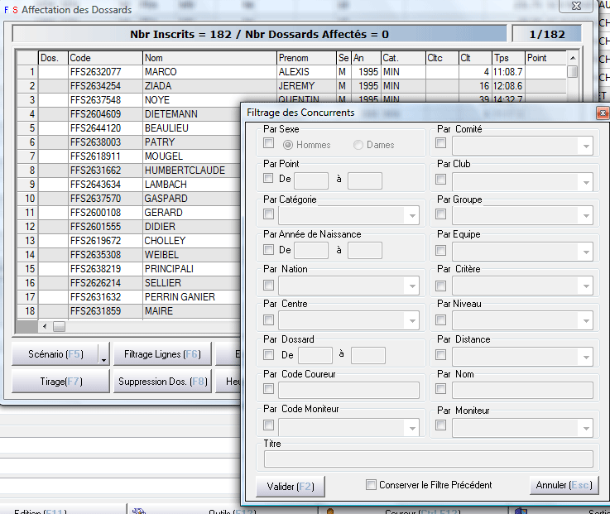The height and width of the screenshot is (514, 610).
Task: Click the Suppression Dos. (F8) button
Action: [162, 382]
